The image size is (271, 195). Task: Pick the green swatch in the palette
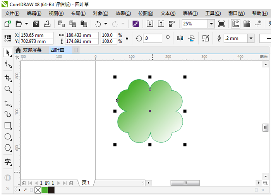click(45, 190)
